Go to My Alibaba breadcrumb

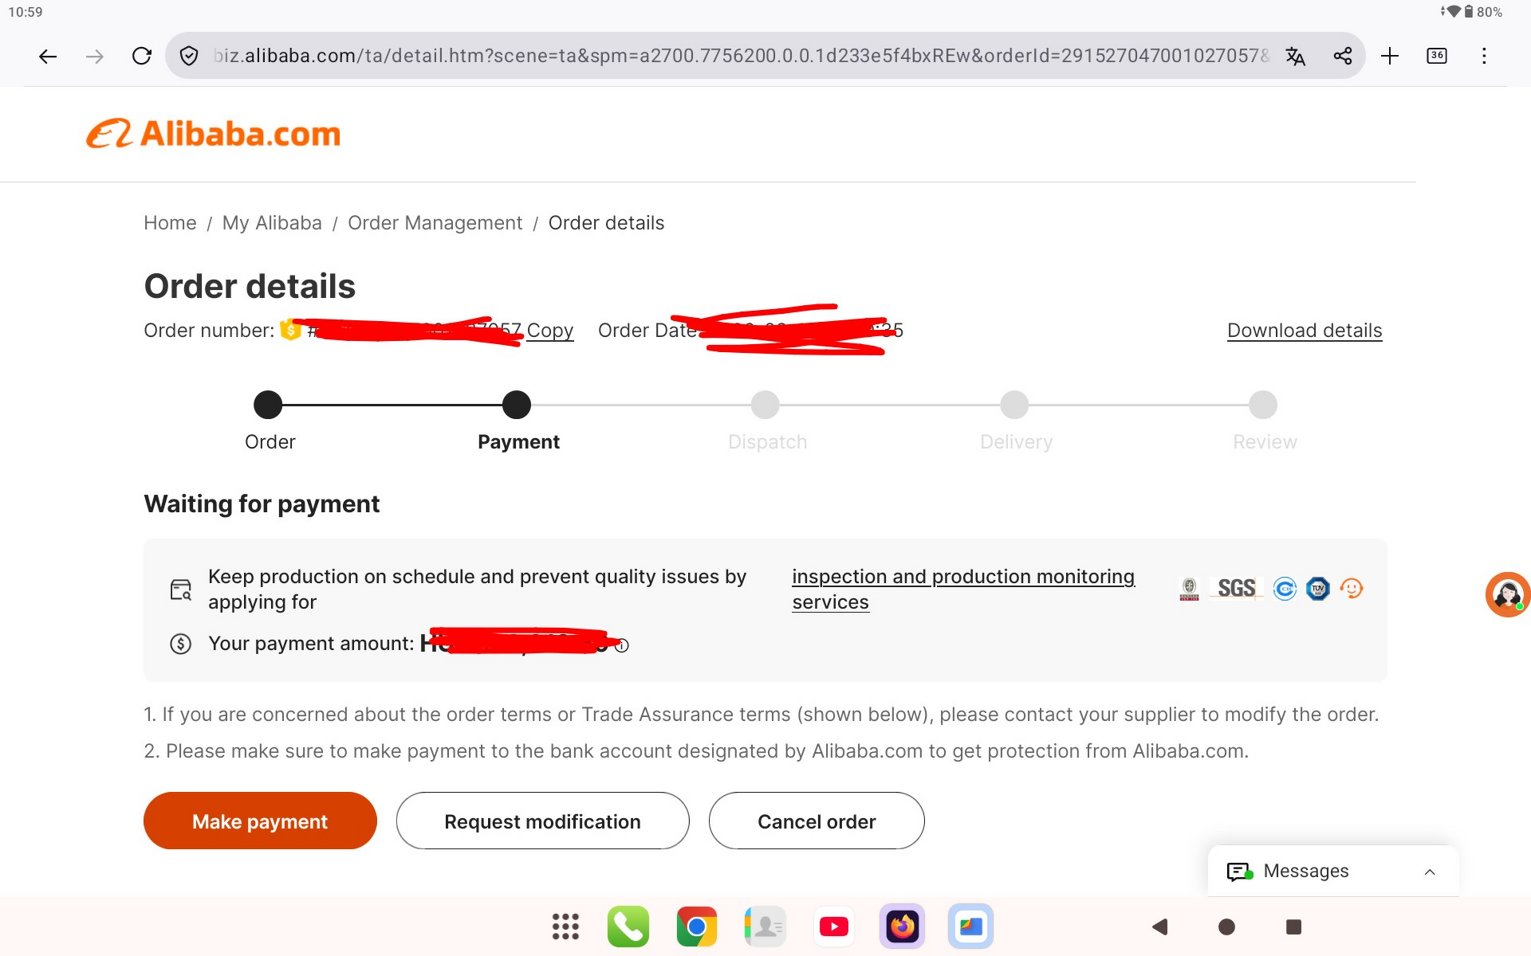tap(272, 223)
